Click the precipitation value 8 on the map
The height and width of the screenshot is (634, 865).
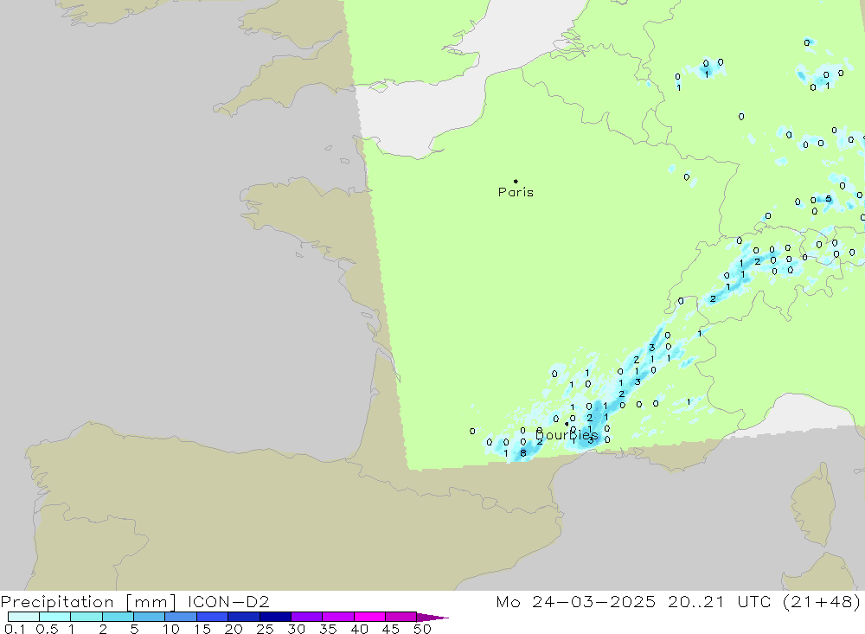[523, 453]
